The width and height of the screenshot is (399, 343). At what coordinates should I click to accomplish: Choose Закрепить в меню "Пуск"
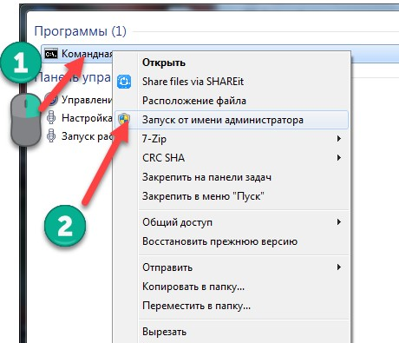tap(231, 196)
